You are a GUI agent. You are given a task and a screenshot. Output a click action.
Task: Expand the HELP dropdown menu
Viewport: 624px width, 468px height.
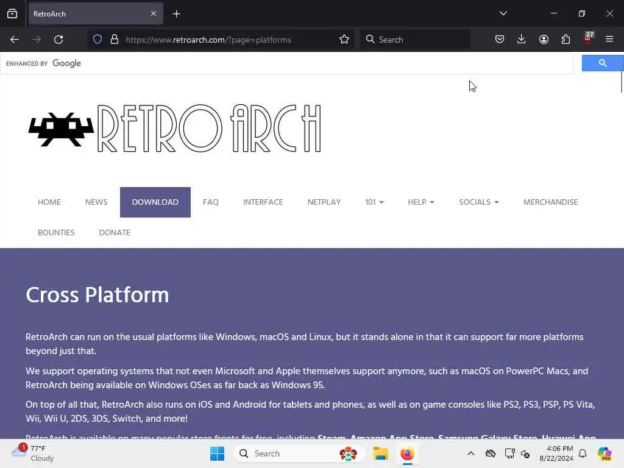click(x=421, y=202)
